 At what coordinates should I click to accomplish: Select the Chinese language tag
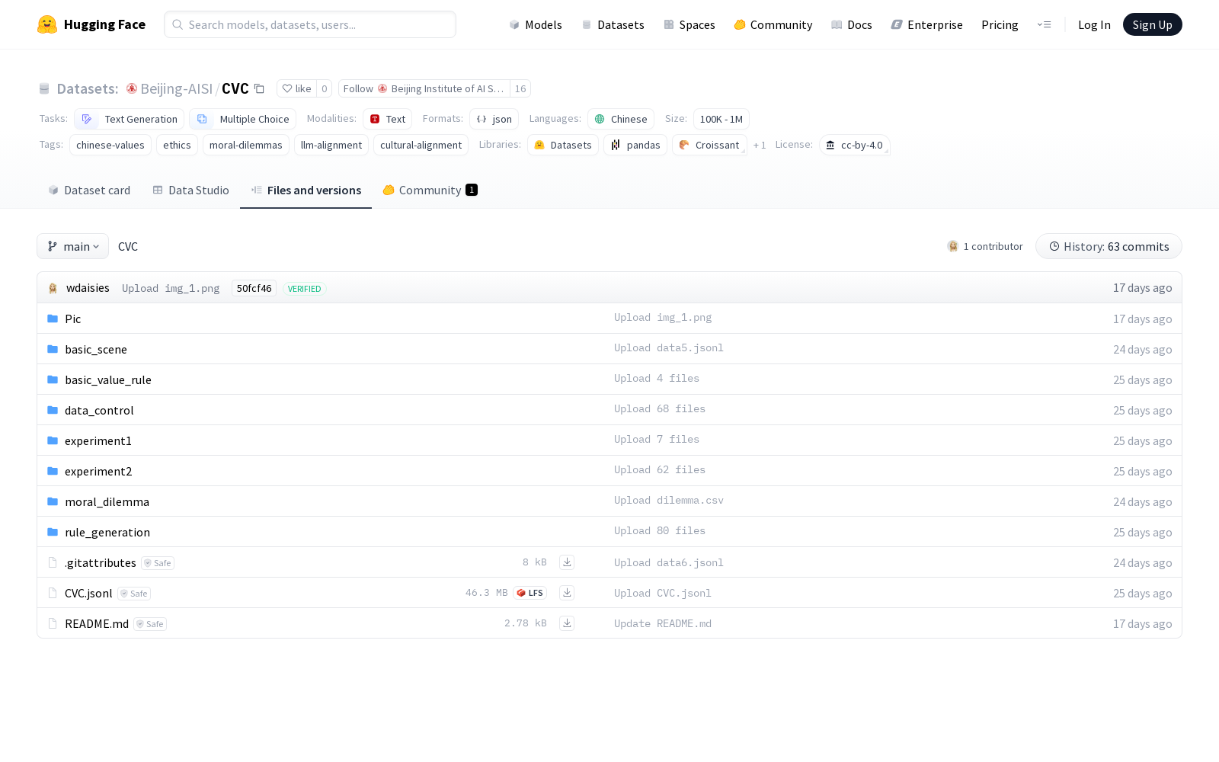(621, 119)
